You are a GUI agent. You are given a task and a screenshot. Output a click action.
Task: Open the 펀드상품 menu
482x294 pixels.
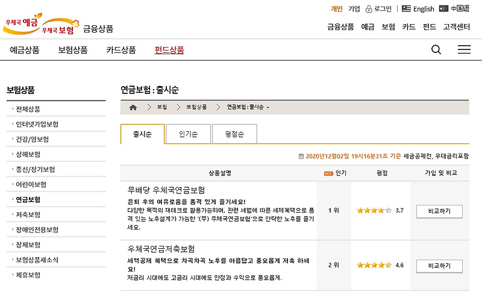[x=169, y=50]
